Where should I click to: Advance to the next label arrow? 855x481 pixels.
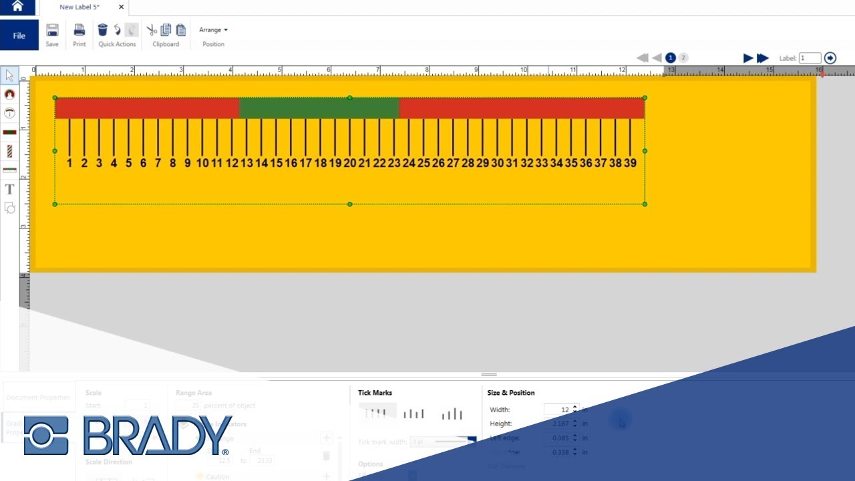748,58
